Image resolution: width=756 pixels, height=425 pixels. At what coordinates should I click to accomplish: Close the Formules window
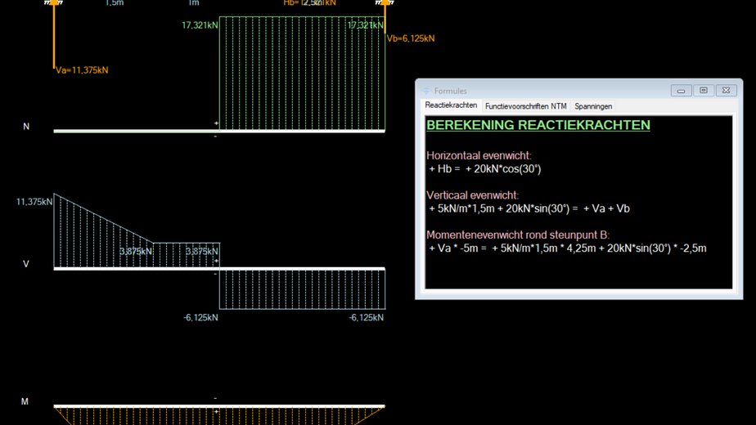(726, 90)
